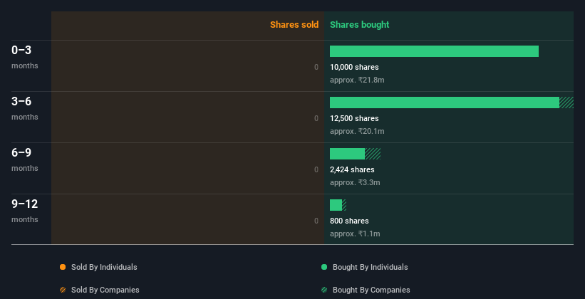Click the hatched Bought By Companies legend icon
This screenshot has height=299, width=585.
(324, 290)
